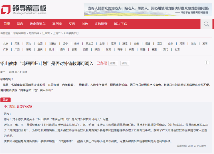Open the 案例库 page

(57, 24)
